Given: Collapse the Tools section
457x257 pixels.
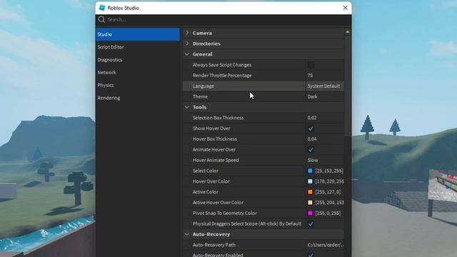Looking at the screenshot, I should coord(187,107).
